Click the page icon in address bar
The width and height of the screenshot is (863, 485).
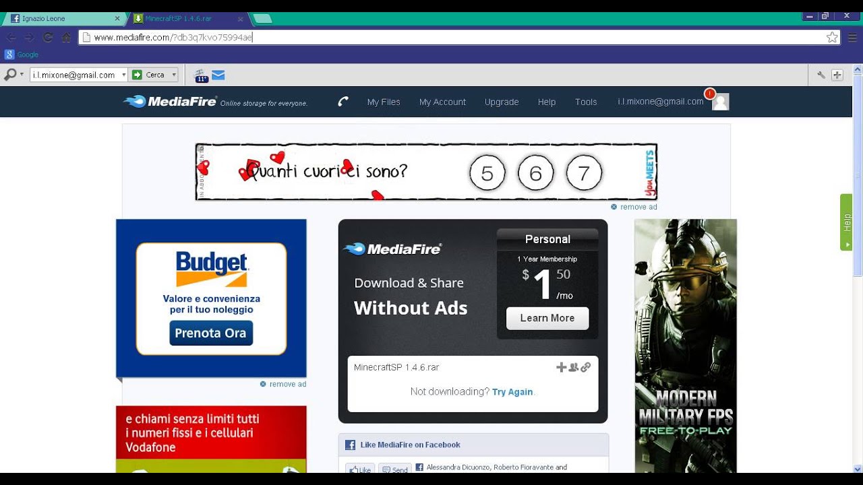pyautogui.click(x=86, y=38)
